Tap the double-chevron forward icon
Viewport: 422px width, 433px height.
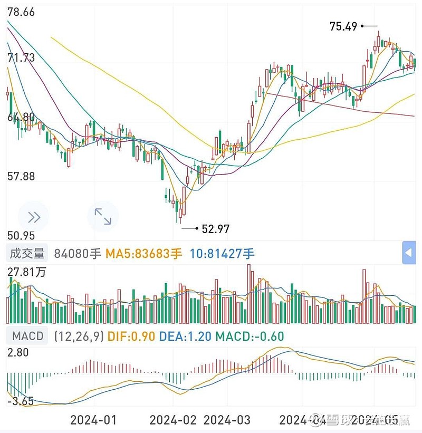tap(34, 217)
